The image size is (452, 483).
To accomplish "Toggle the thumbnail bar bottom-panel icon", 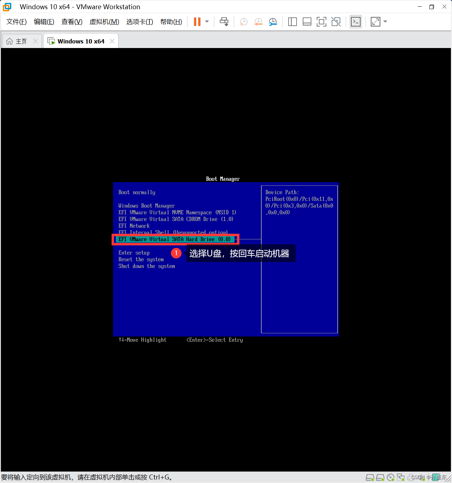I will pyautogui.click(x=307, y=22).
